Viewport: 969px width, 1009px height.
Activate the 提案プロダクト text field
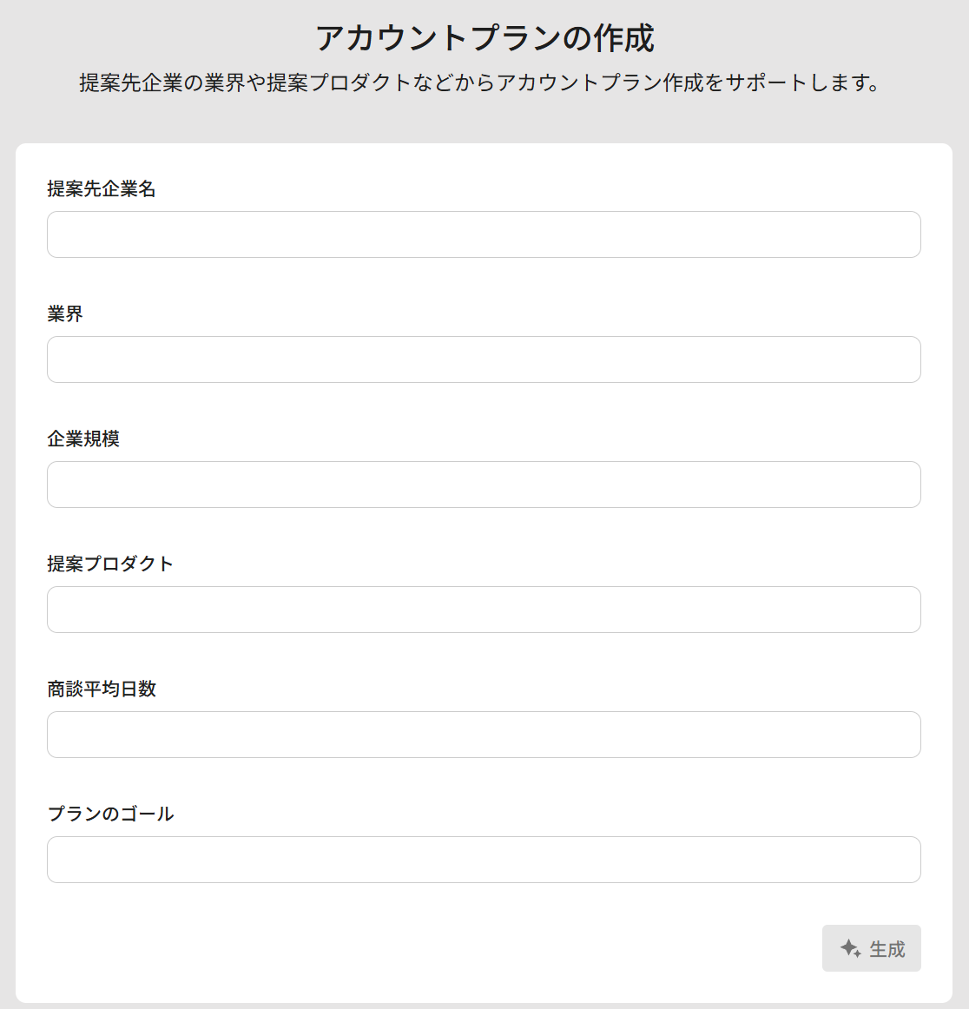tap(484, 610)
